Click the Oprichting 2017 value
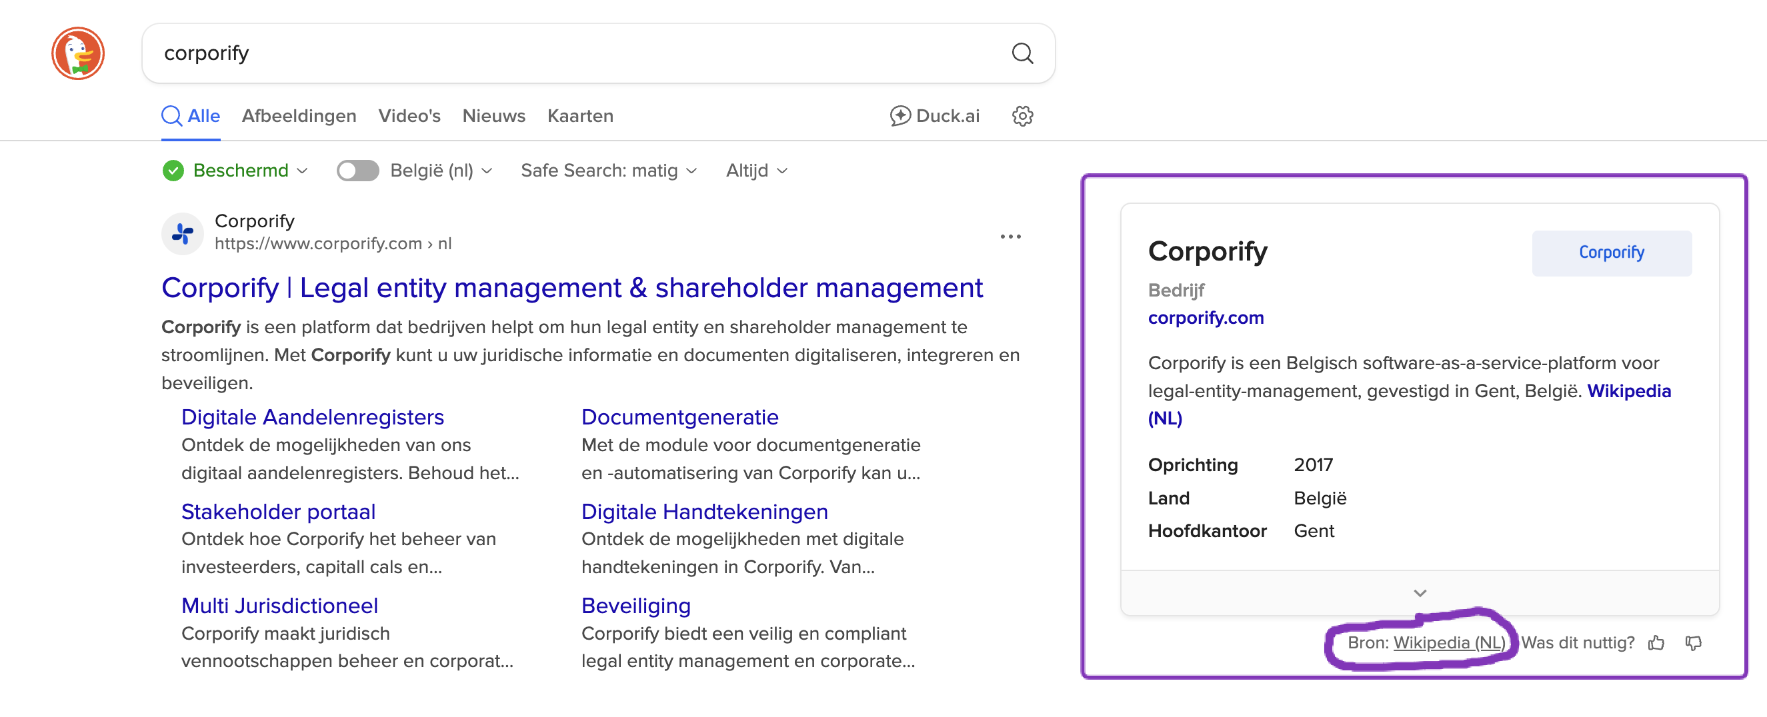Screen dimensions: 1767x717 point(1312,464)
